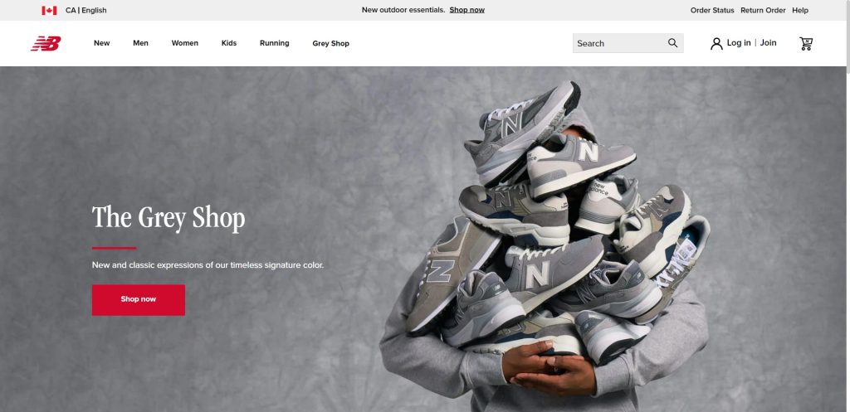Click the Join link
850x412 pixels.
pos(768,43)
